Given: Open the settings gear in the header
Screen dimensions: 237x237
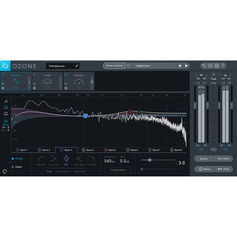Looking at the screenshot, I should click(x=217, y=66).
